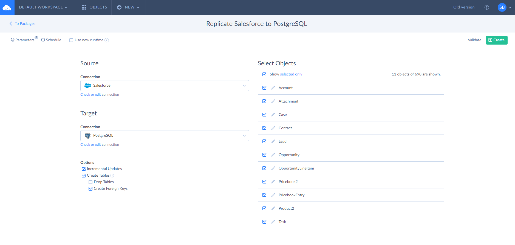Viewport: 515px width, 245px height.
Task: Click the SB user avatar
Action: 502,7
